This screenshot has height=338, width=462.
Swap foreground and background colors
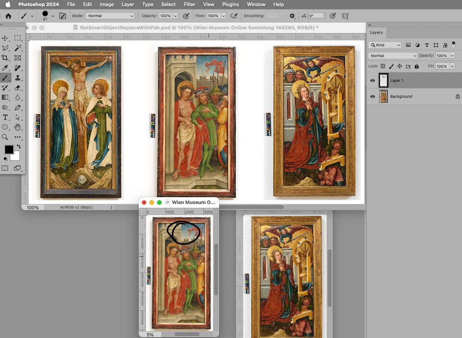[19, 147]
